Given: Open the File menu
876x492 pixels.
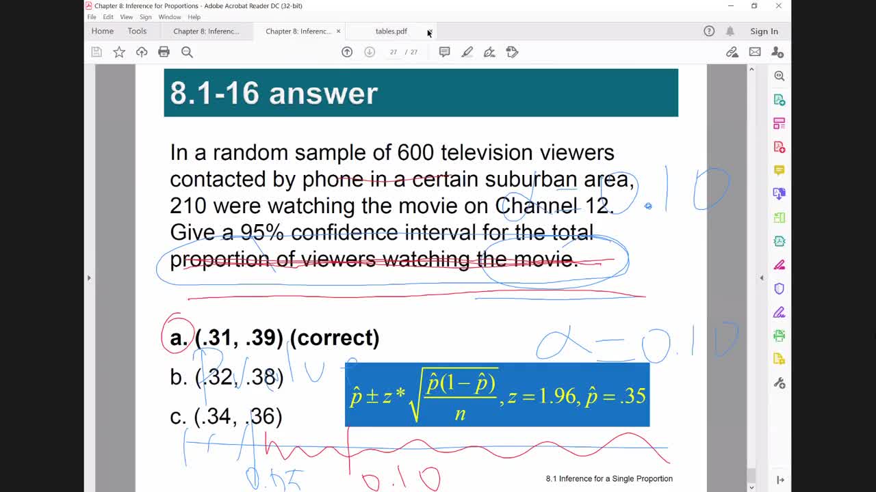Looking at the screenshot, I should pyautogui.click(x=92, y=17).
